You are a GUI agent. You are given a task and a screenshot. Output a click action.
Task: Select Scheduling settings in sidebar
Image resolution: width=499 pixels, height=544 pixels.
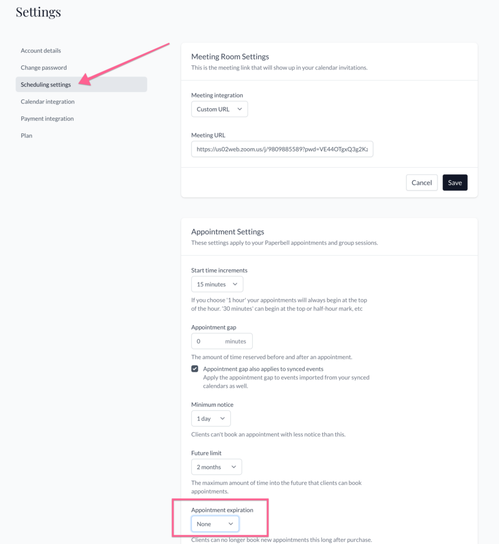coord(46,84)
